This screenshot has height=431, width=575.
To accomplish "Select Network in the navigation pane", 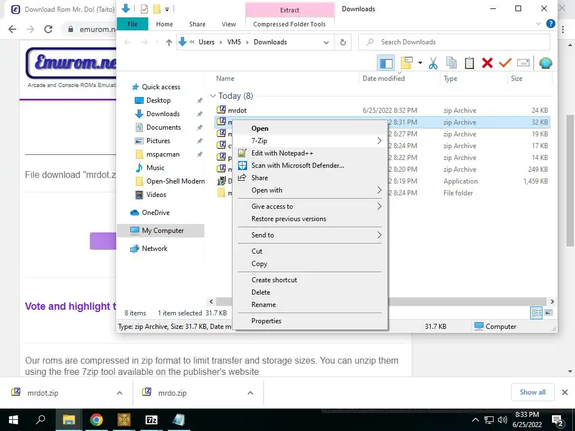I will click(x=154, y=249).
